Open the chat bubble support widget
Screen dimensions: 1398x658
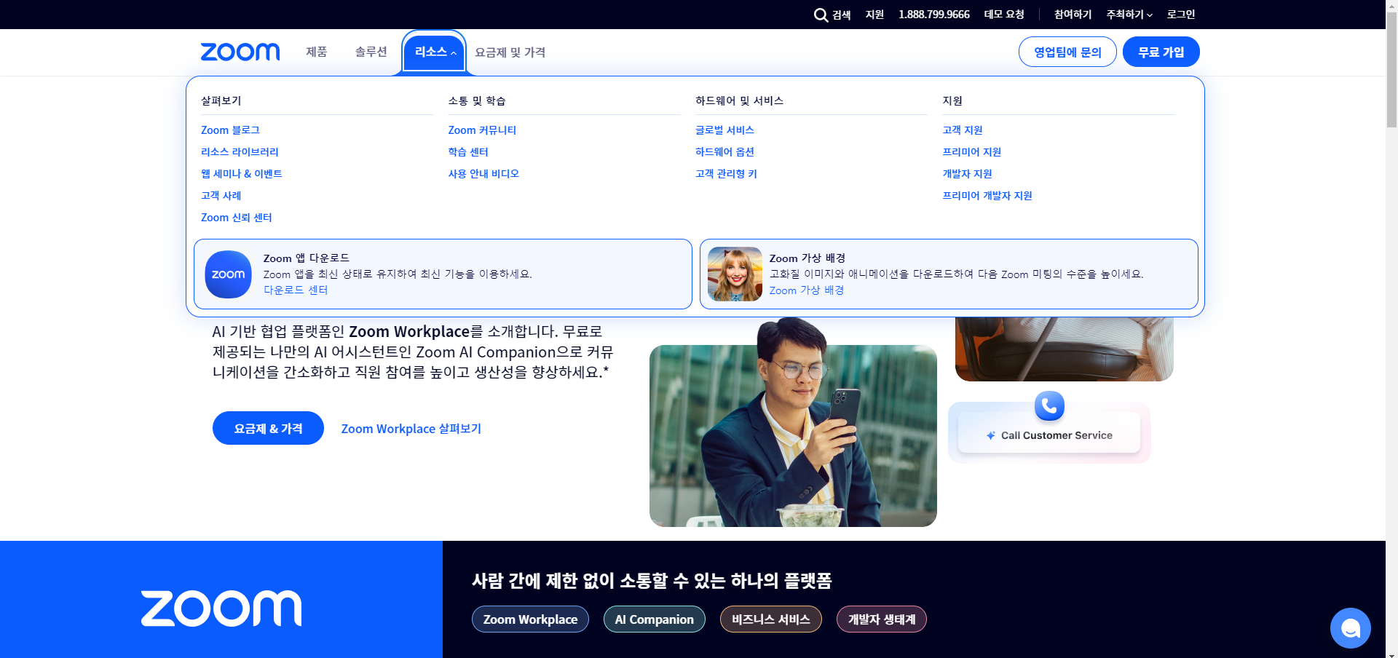pyautogui.click(x=1350, y=627)
